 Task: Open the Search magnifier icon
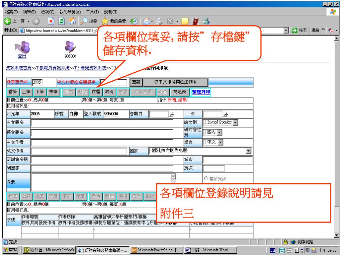(84, 21)
